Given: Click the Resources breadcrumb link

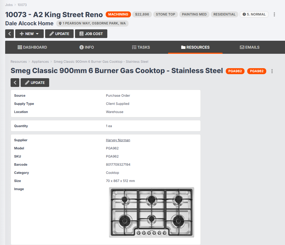Looking at the screenshot, I should point(19,62).
